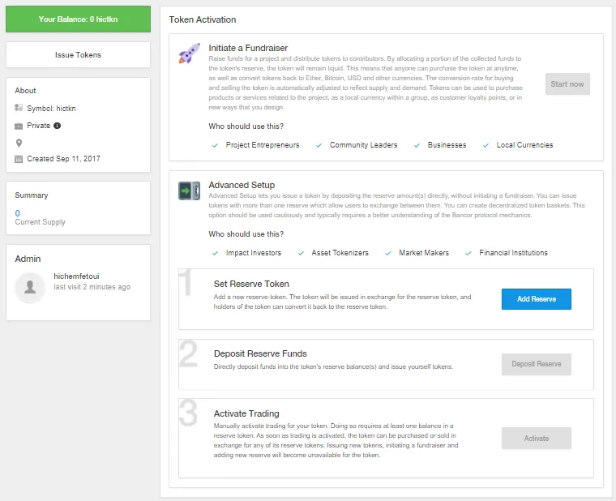Screen dimensions: 616x501
Task: Click the Community Leaders label
Action: [363, 145]
